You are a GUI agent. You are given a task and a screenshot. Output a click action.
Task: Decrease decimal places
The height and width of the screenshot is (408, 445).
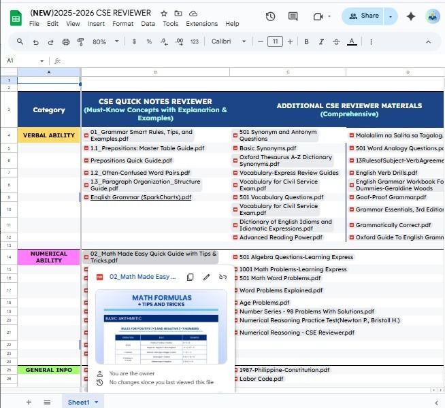pyautogui.click(x=164, y=41)
